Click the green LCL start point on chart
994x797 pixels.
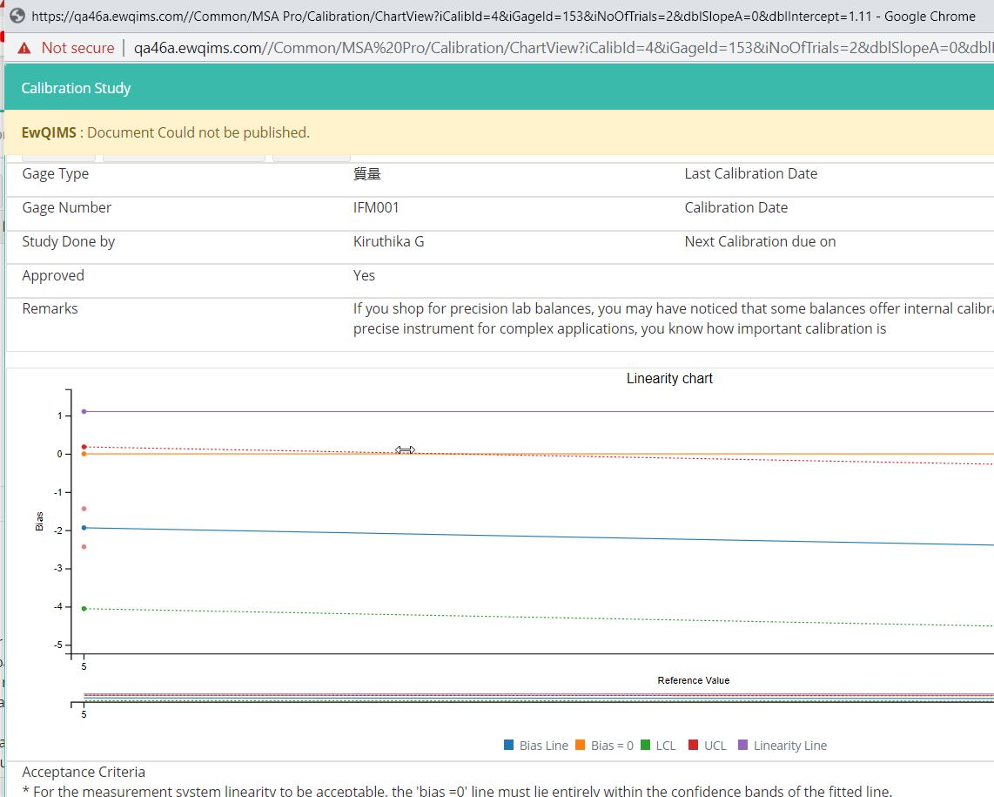[84, 609]
